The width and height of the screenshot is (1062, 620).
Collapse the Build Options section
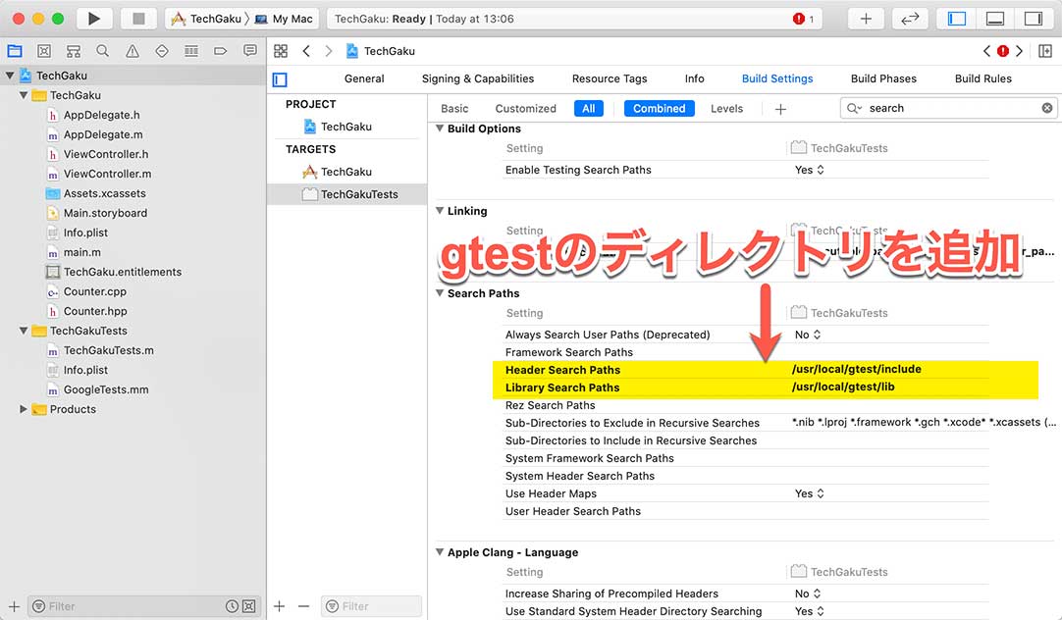click(440, 128)
